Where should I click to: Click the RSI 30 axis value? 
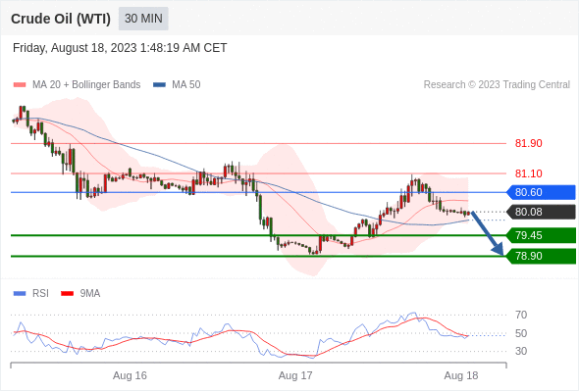tap(521, 351)
